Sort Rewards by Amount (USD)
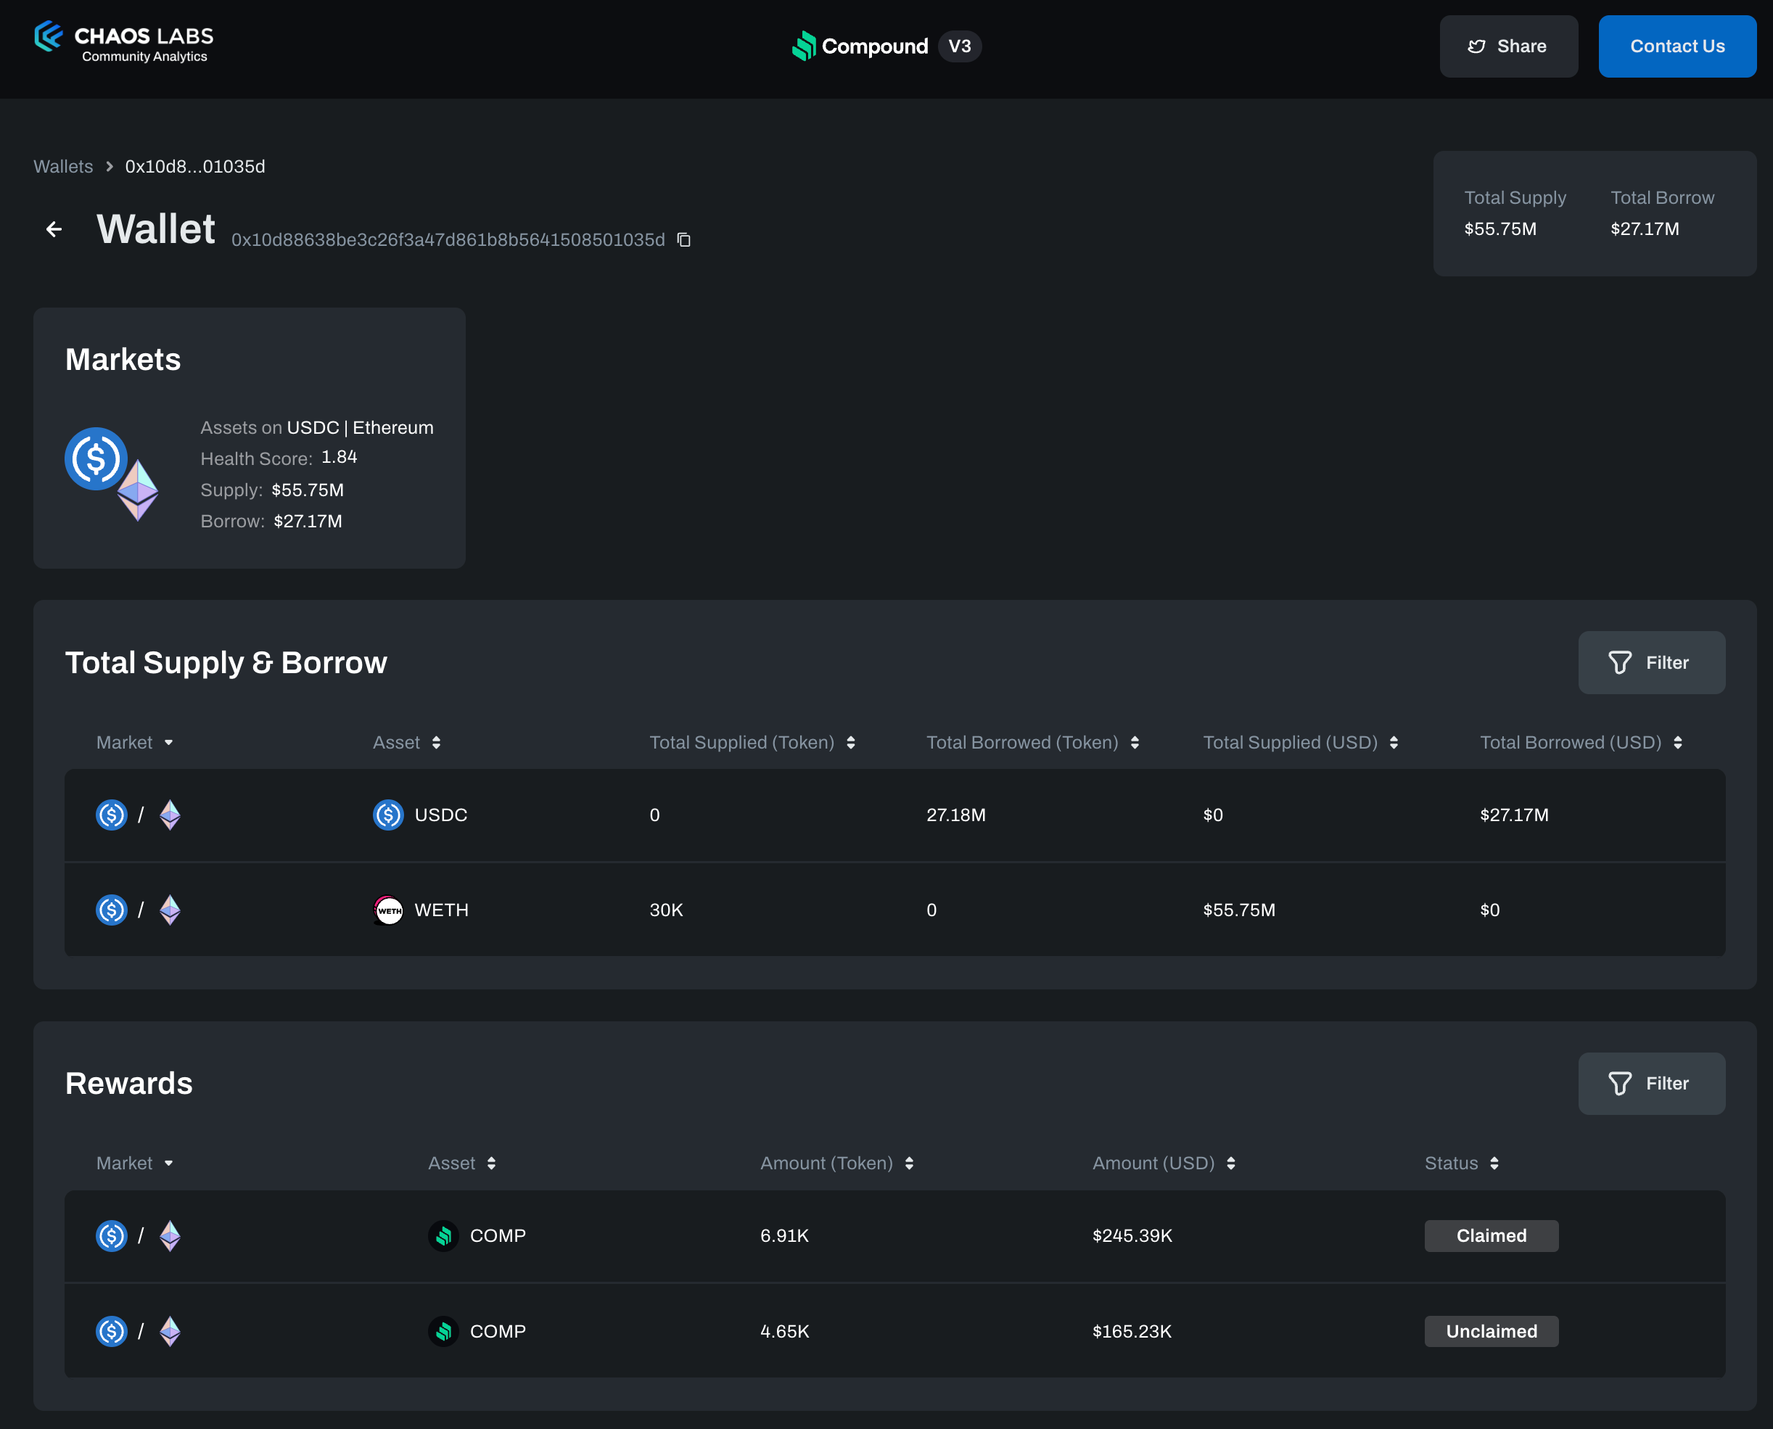 1230,1163
